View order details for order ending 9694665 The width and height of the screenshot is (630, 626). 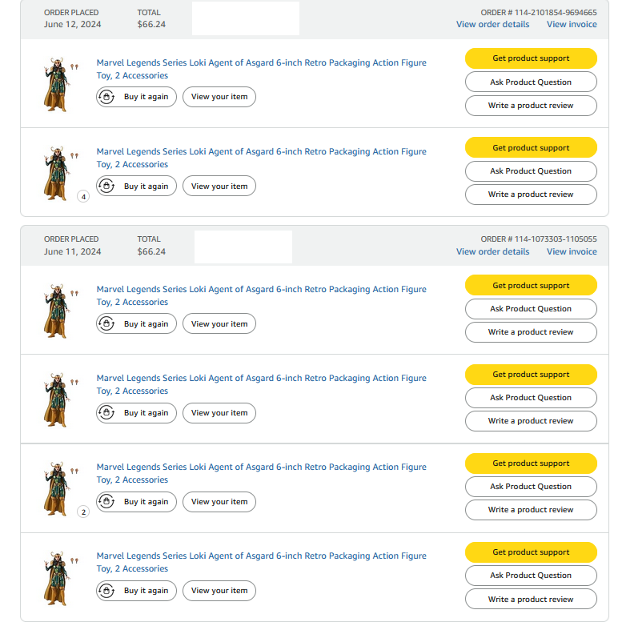(492, 24)
